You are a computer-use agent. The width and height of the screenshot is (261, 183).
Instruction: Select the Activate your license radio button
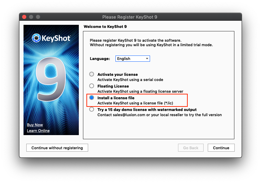91,74
